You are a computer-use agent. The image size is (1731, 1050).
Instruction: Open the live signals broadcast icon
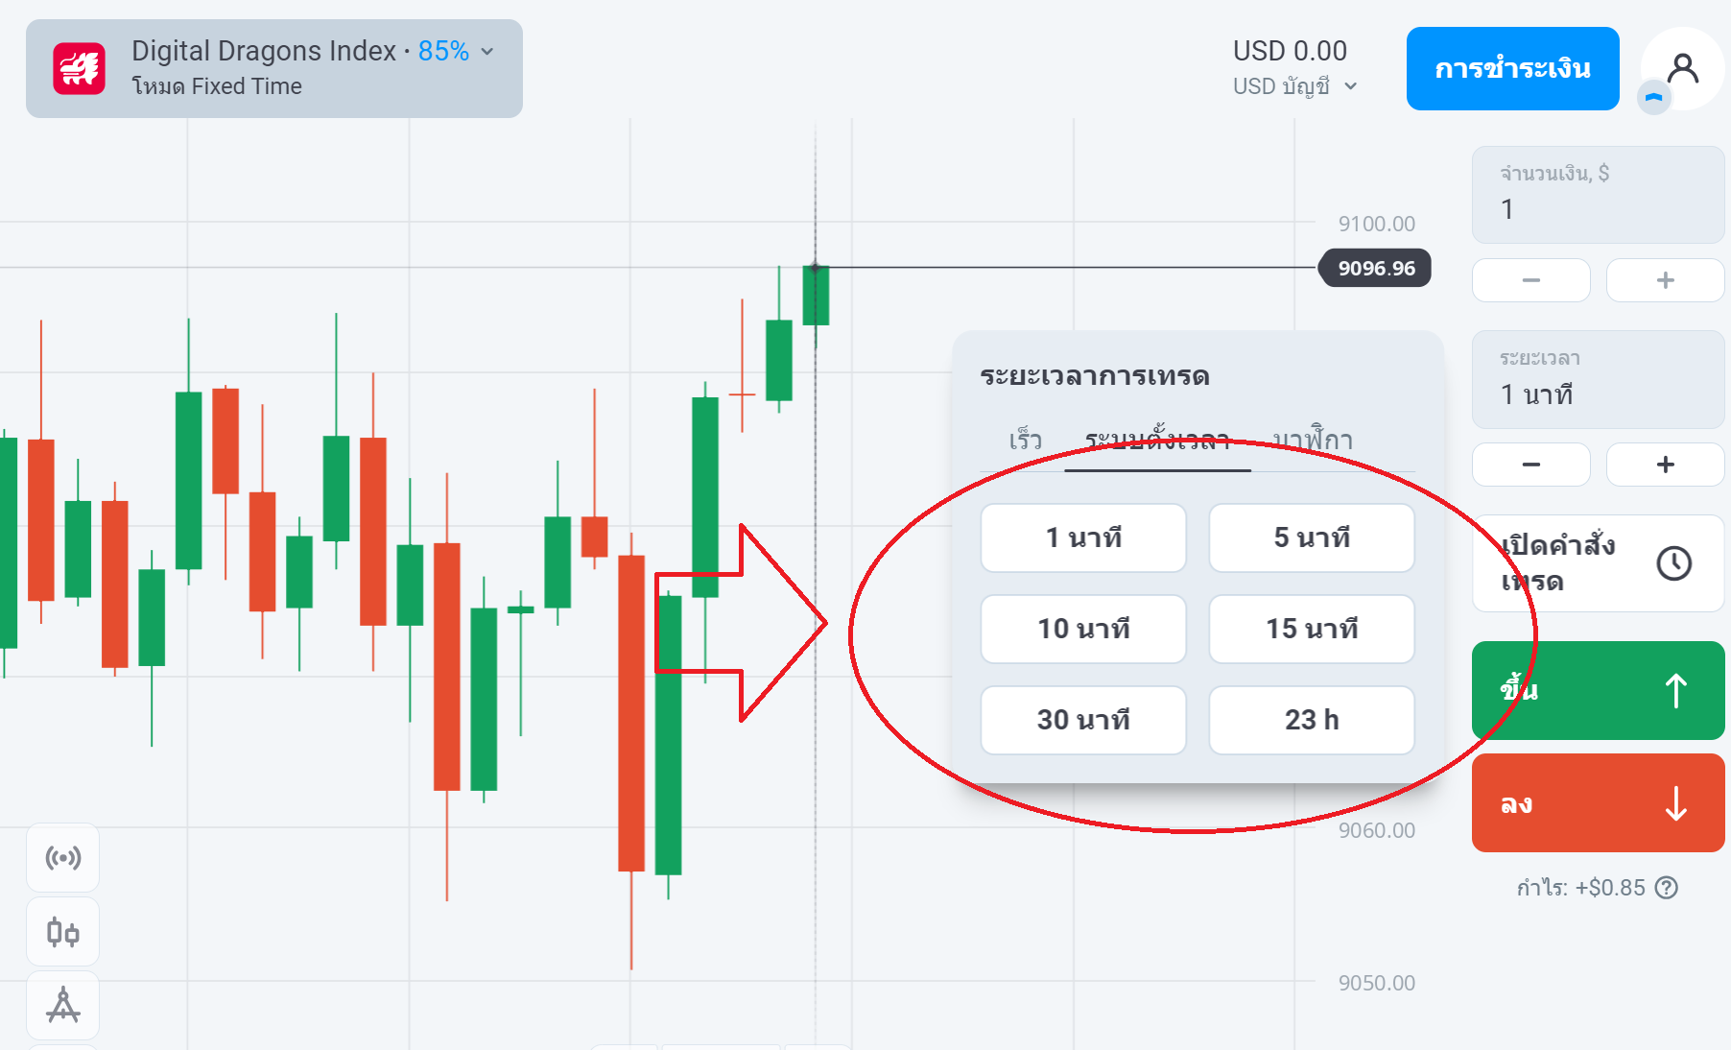(x=62, y=857)
